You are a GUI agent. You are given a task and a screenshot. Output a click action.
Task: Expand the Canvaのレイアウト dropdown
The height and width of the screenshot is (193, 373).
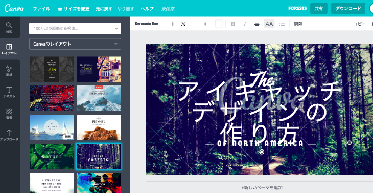pos(75,44)
